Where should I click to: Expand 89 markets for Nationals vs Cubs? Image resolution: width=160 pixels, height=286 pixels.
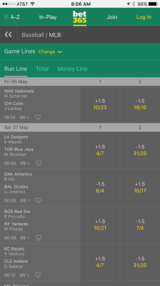click(x=24, y=117)
